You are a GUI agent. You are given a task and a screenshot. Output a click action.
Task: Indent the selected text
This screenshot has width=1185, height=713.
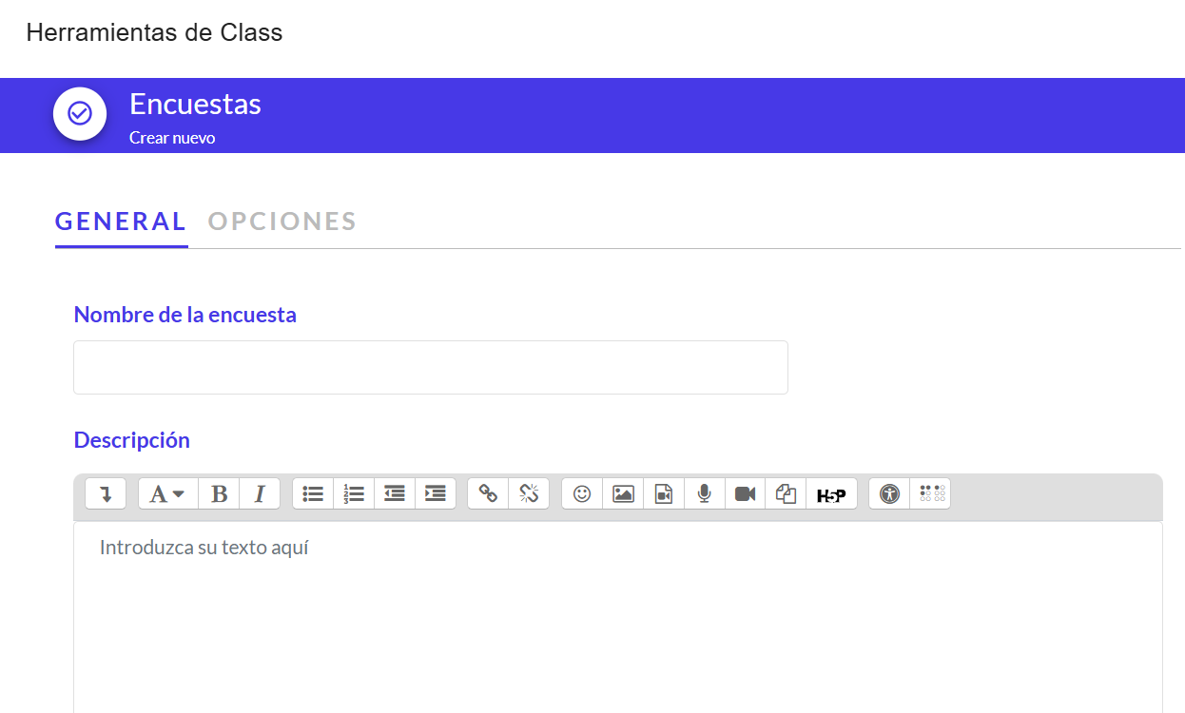(x=436, y=493)
